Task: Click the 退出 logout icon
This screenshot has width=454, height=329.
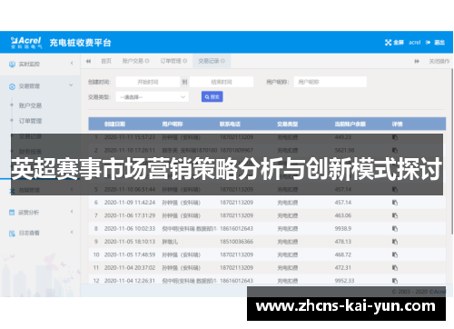Action: 428,43
